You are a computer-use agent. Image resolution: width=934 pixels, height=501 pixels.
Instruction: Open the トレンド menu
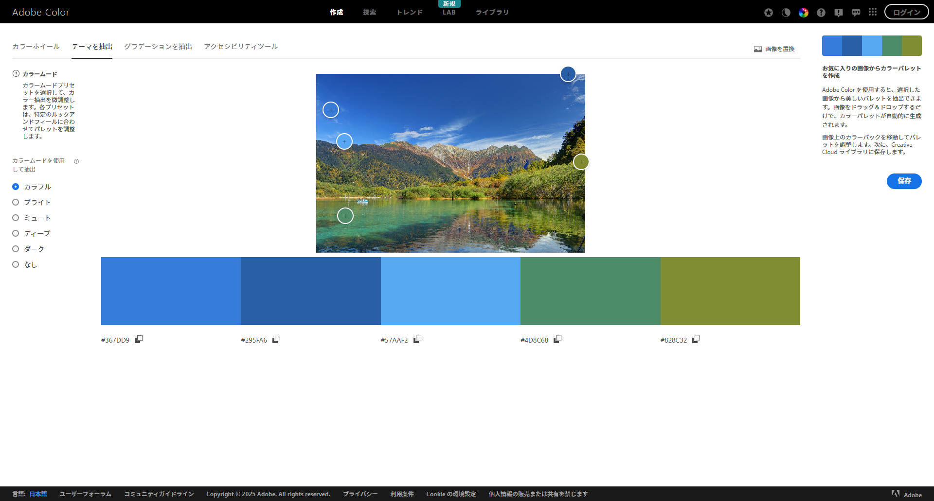coord(409,12)
